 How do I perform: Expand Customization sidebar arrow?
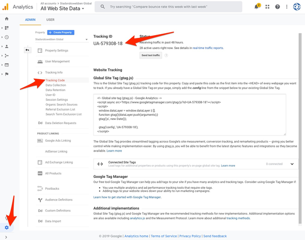2,28
